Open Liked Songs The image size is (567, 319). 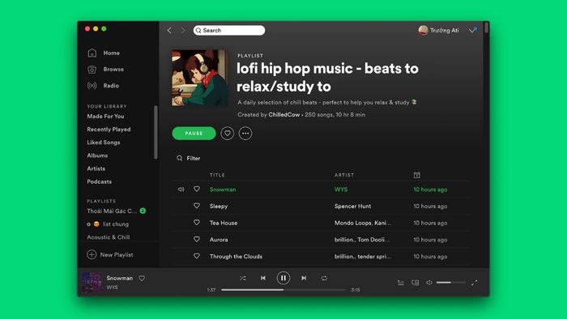pos(104,142)
